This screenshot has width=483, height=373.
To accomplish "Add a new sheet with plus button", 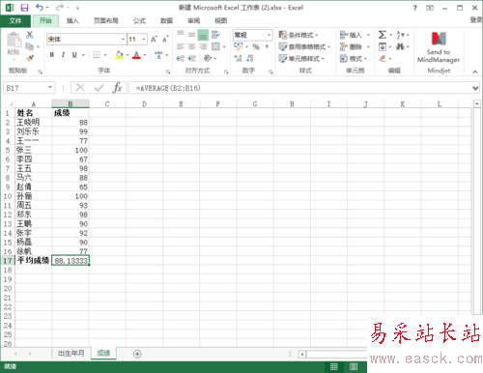I will point(137,354).
